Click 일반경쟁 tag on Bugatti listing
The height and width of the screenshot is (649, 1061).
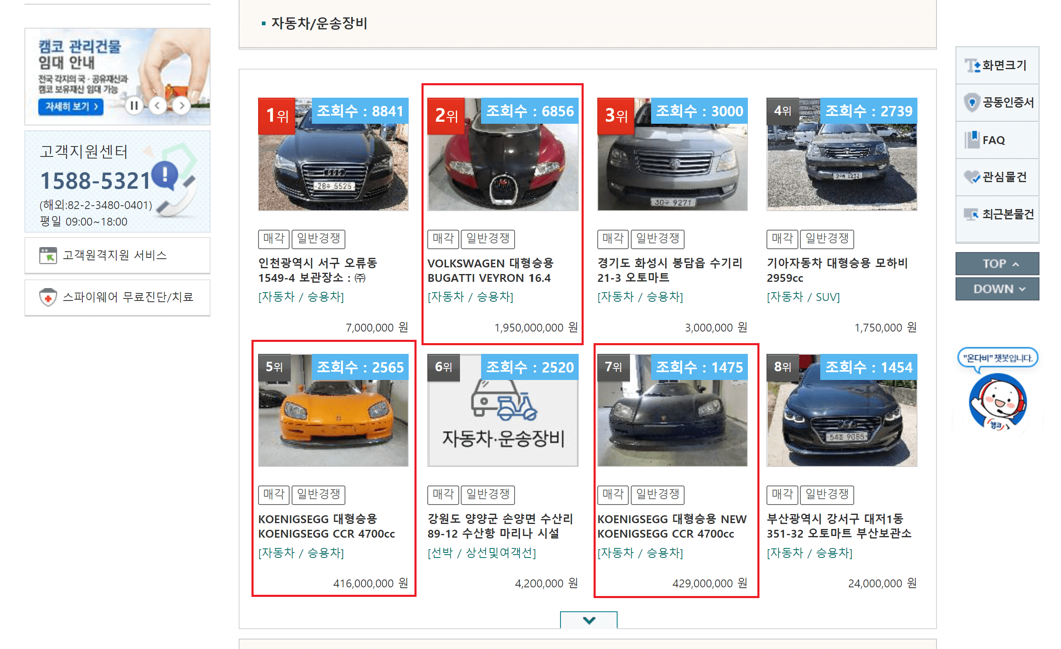(488, 239)
